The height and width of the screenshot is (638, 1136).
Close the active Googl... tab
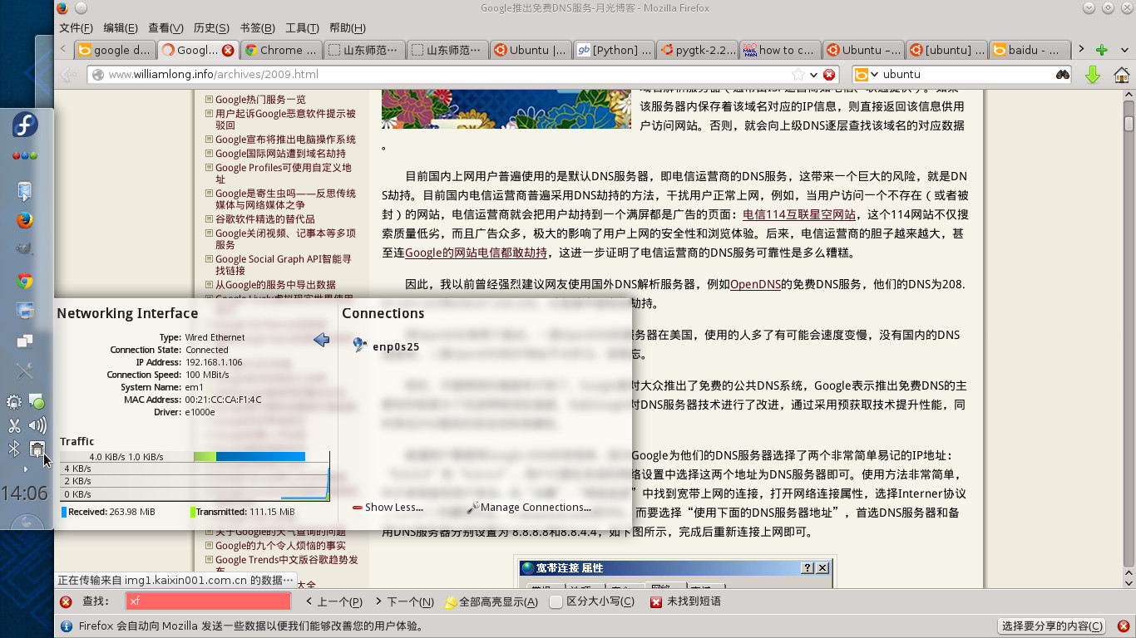click(x=228, y=50)
